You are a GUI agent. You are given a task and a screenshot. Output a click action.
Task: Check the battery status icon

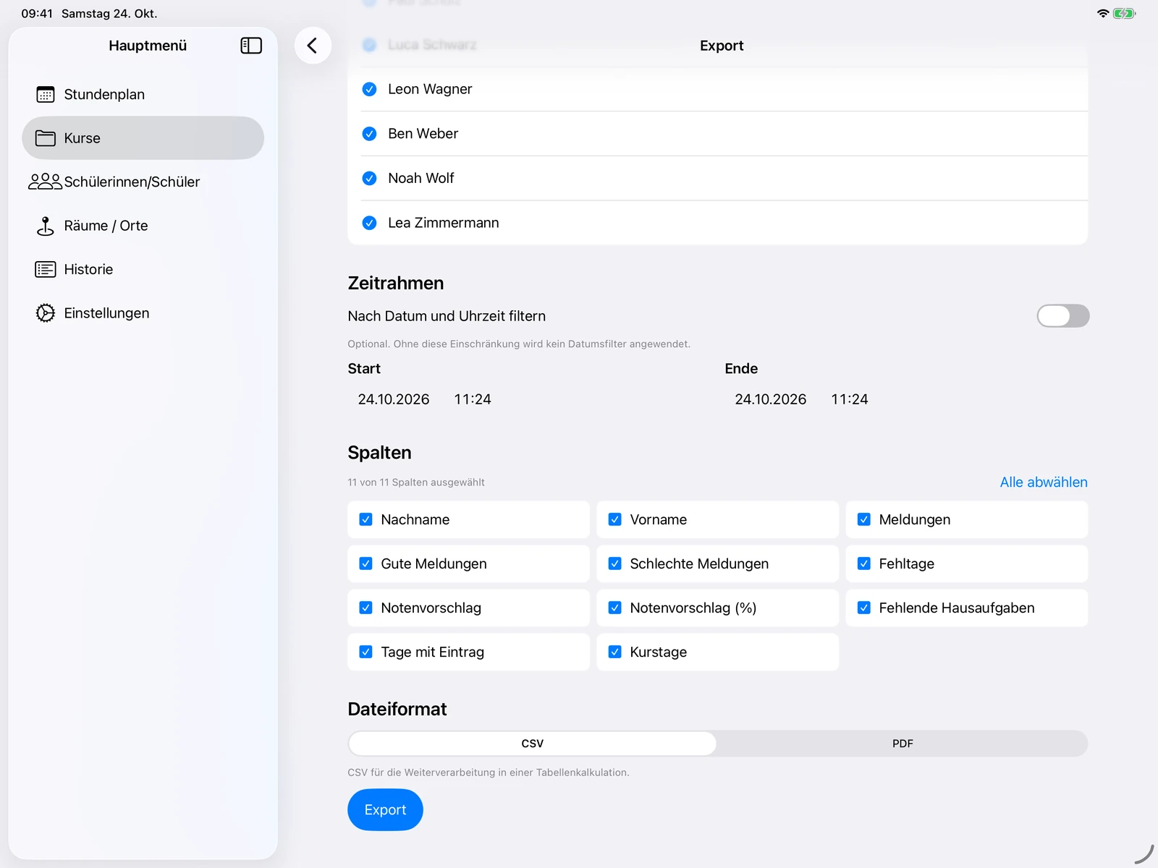1125,13
